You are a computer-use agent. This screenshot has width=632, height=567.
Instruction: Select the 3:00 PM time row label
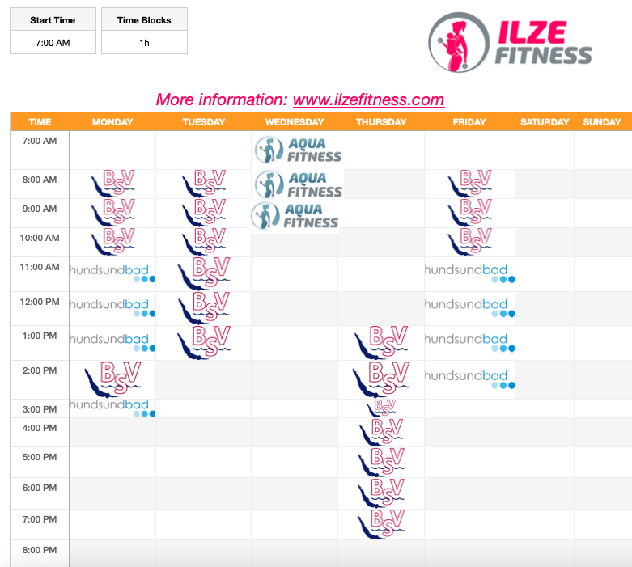[x=40, y=409]
